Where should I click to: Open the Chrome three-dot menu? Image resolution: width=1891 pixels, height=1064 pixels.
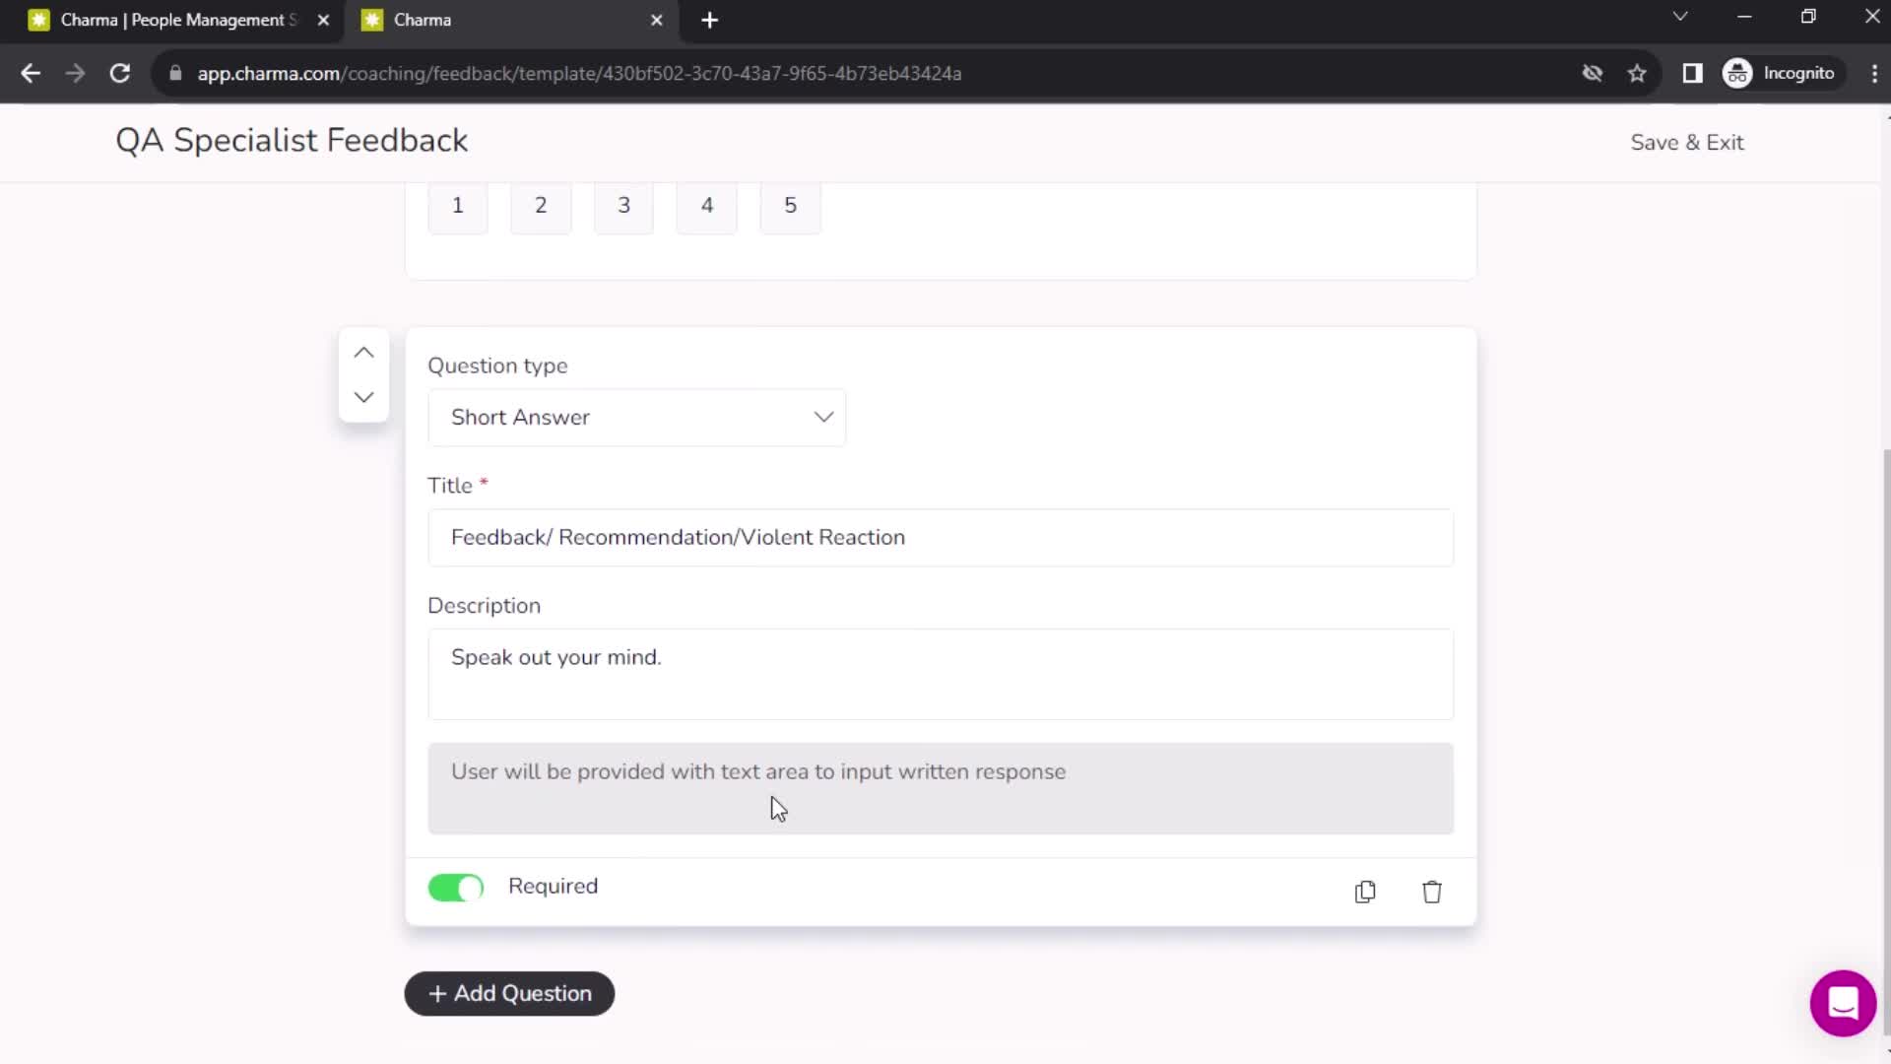(1874, 73)
